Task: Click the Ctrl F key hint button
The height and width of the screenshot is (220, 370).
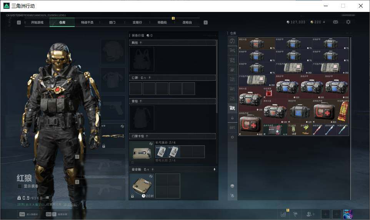Action: point(57,214)
